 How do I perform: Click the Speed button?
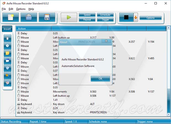87,15
